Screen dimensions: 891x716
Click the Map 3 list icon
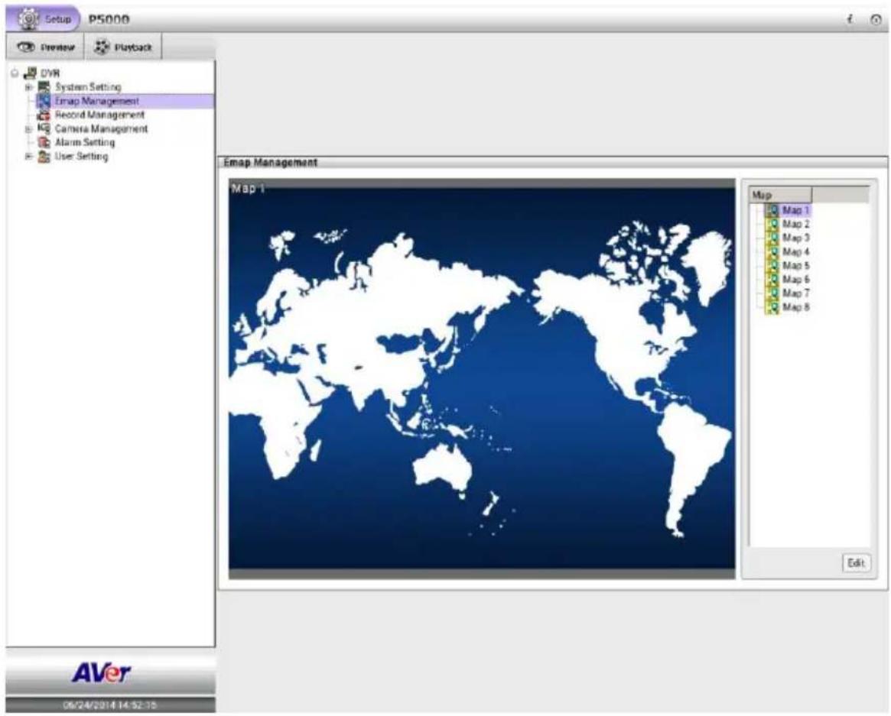(x=772, y=238)
